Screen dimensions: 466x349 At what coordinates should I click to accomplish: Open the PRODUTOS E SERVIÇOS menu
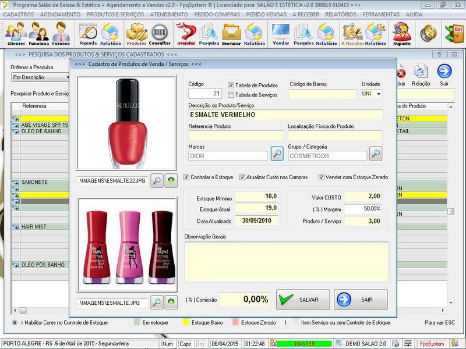point(115,14)
